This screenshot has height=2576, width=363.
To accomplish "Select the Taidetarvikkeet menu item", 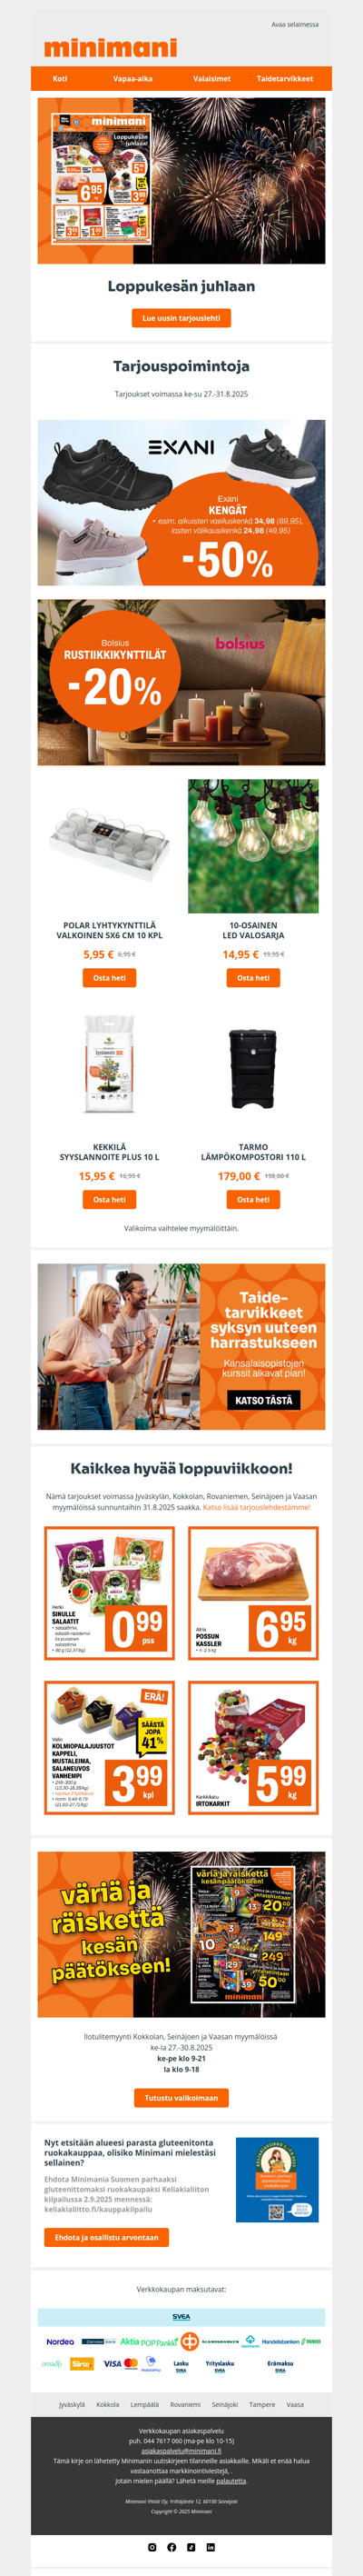I will tap(284, 78).
